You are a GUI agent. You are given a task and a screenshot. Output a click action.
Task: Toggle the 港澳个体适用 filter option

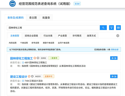tap(48, 43)
